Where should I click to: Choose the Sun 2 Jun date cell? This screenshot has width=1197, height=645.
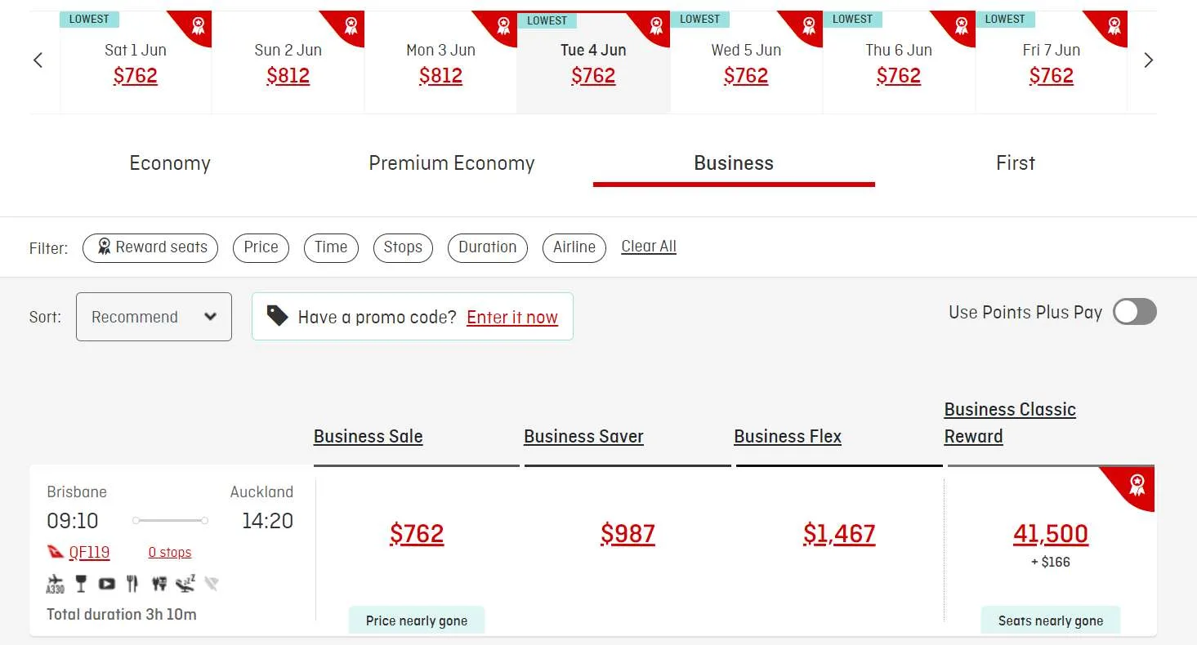click(x=288, y=63)
